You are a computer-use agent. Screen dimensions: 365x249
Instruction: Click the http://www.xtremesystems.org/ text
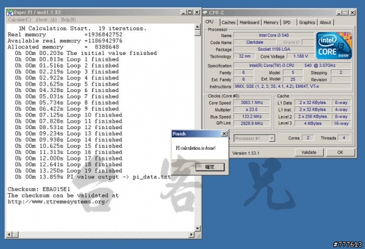[x=58, y=202]
